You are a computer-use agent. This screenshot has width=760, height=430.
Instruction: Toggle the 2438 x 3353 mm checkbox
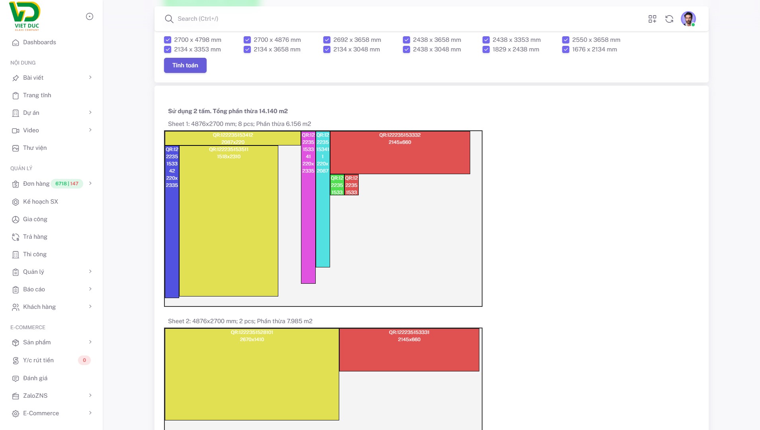pos(486,40)
